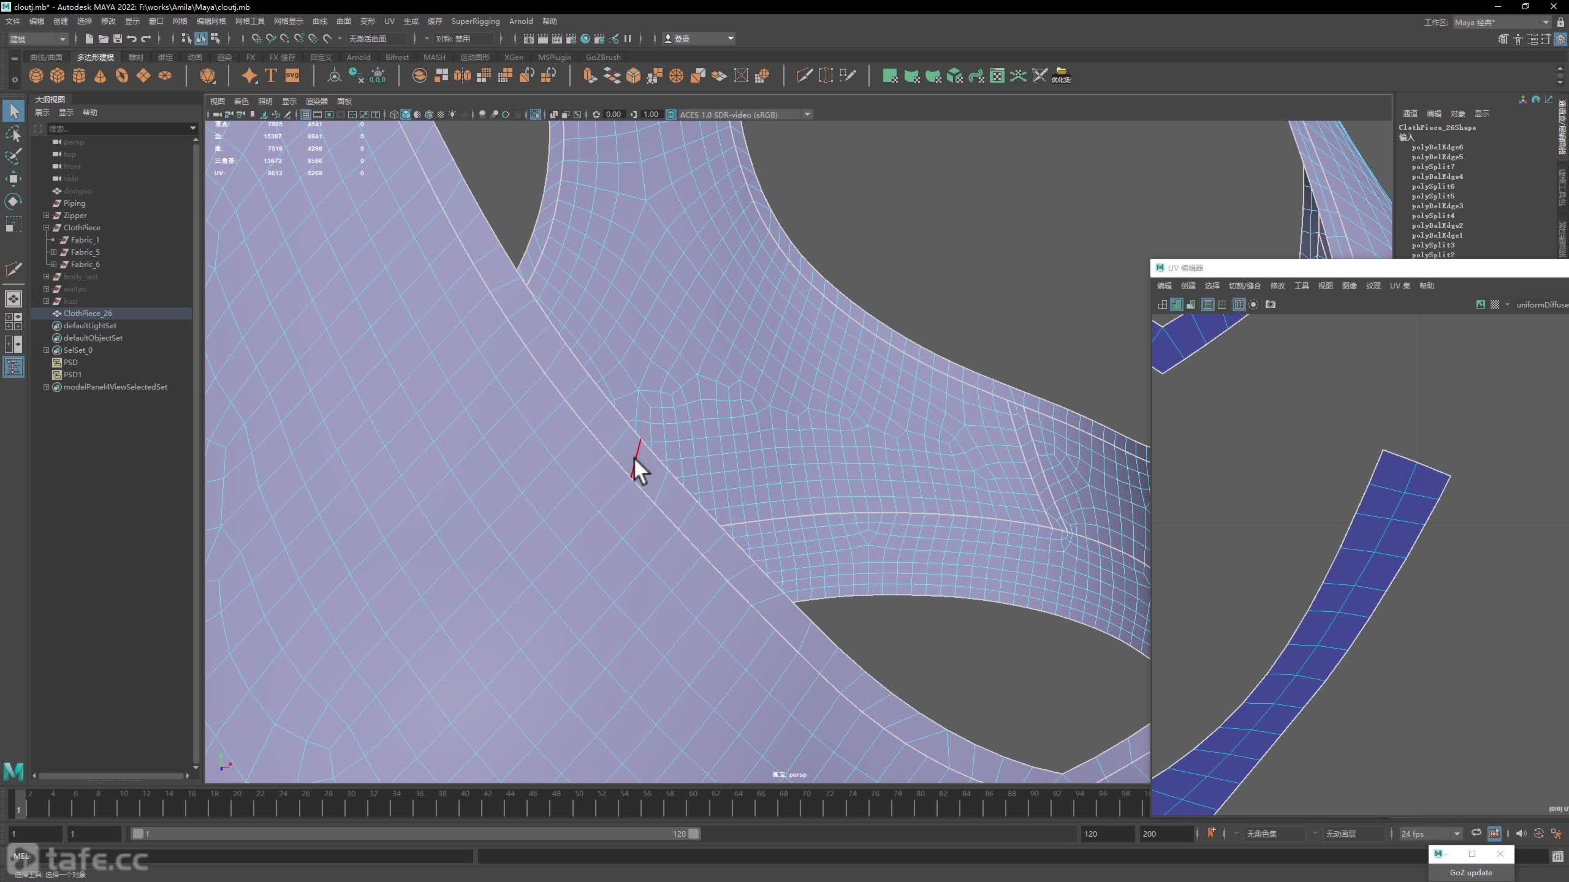1569x882 pixels.
Task: Select Fabric_5 in the outliner
Action: click(85, 252)
